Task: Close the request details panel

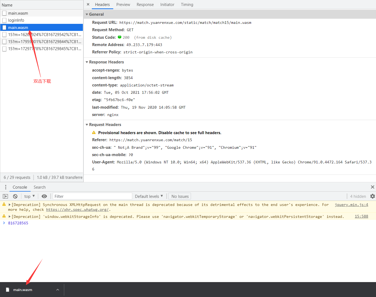Action: [88, 4]
